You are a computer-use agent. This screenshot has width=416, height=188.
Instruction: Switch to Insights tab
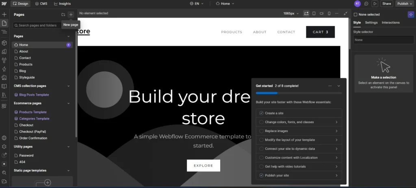62,4
